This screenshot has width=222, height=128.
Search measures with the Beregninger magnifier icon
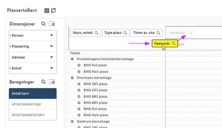point(43,82)
